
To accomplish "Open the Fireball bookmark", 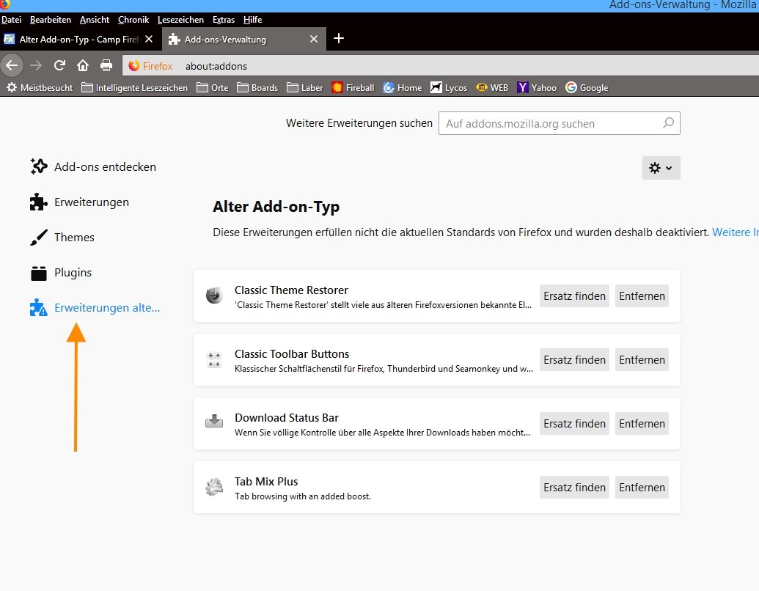I will point(353,87).
